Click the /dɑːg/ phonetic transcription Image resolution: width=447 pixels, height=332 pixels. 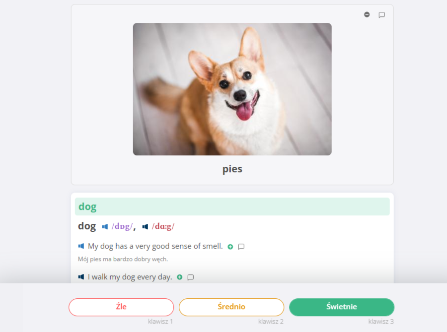click(x=163, y=226)
